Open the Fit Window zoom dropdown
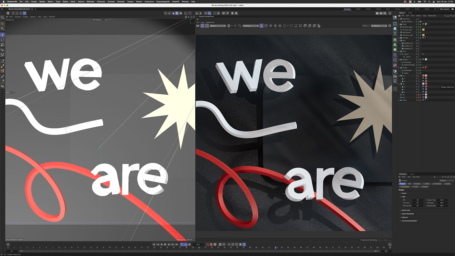The height and width of the screenshot is (256, 455). pos(379,26)
